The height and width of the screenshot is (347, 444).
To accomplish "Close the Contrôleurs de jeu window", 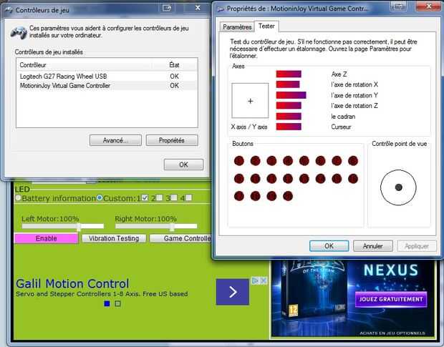I will [x=198, y=8].
